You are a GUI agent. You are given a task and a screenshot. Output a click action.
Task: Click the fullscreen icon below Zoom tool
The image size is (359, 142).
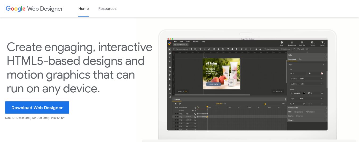click(170, 97)
